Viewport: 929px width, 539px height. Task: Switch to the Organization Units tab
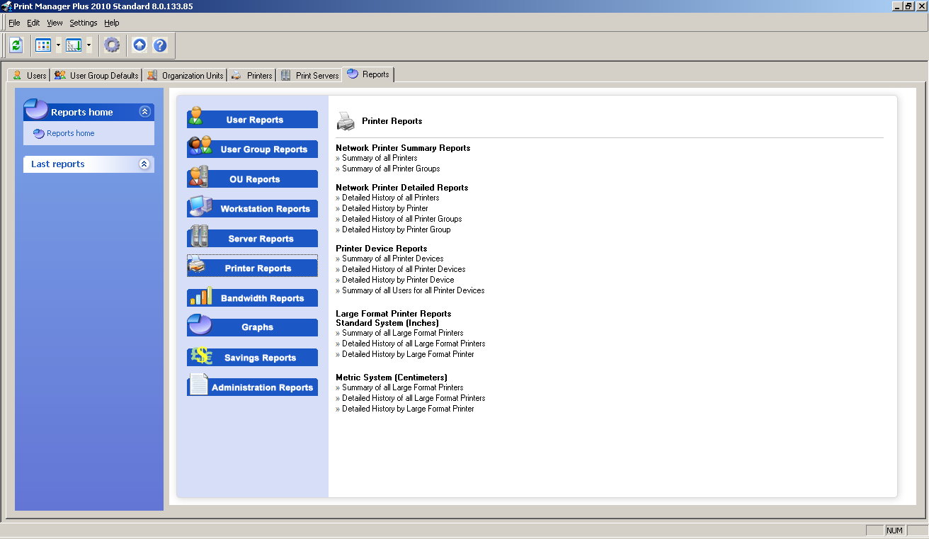click(x=186, y=75)
